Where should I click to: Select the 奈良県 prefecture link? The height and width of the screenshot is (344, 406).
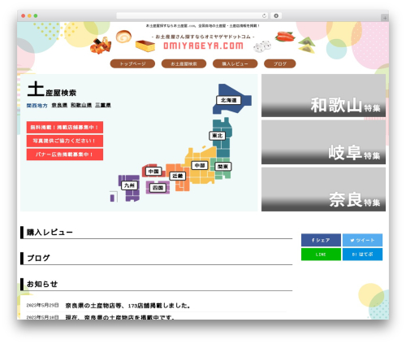coord(59,105)
